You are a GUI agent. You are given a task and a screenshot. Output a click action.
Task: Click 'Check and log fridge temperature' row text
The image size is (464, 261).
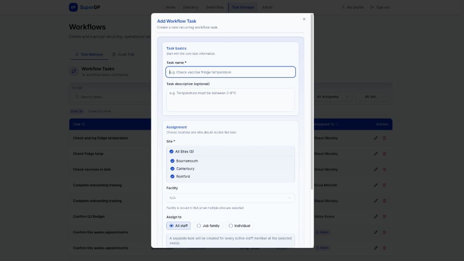(x=101, y=138)
